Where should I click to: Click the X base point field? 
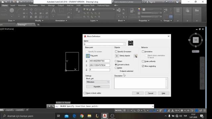(100, 61)
